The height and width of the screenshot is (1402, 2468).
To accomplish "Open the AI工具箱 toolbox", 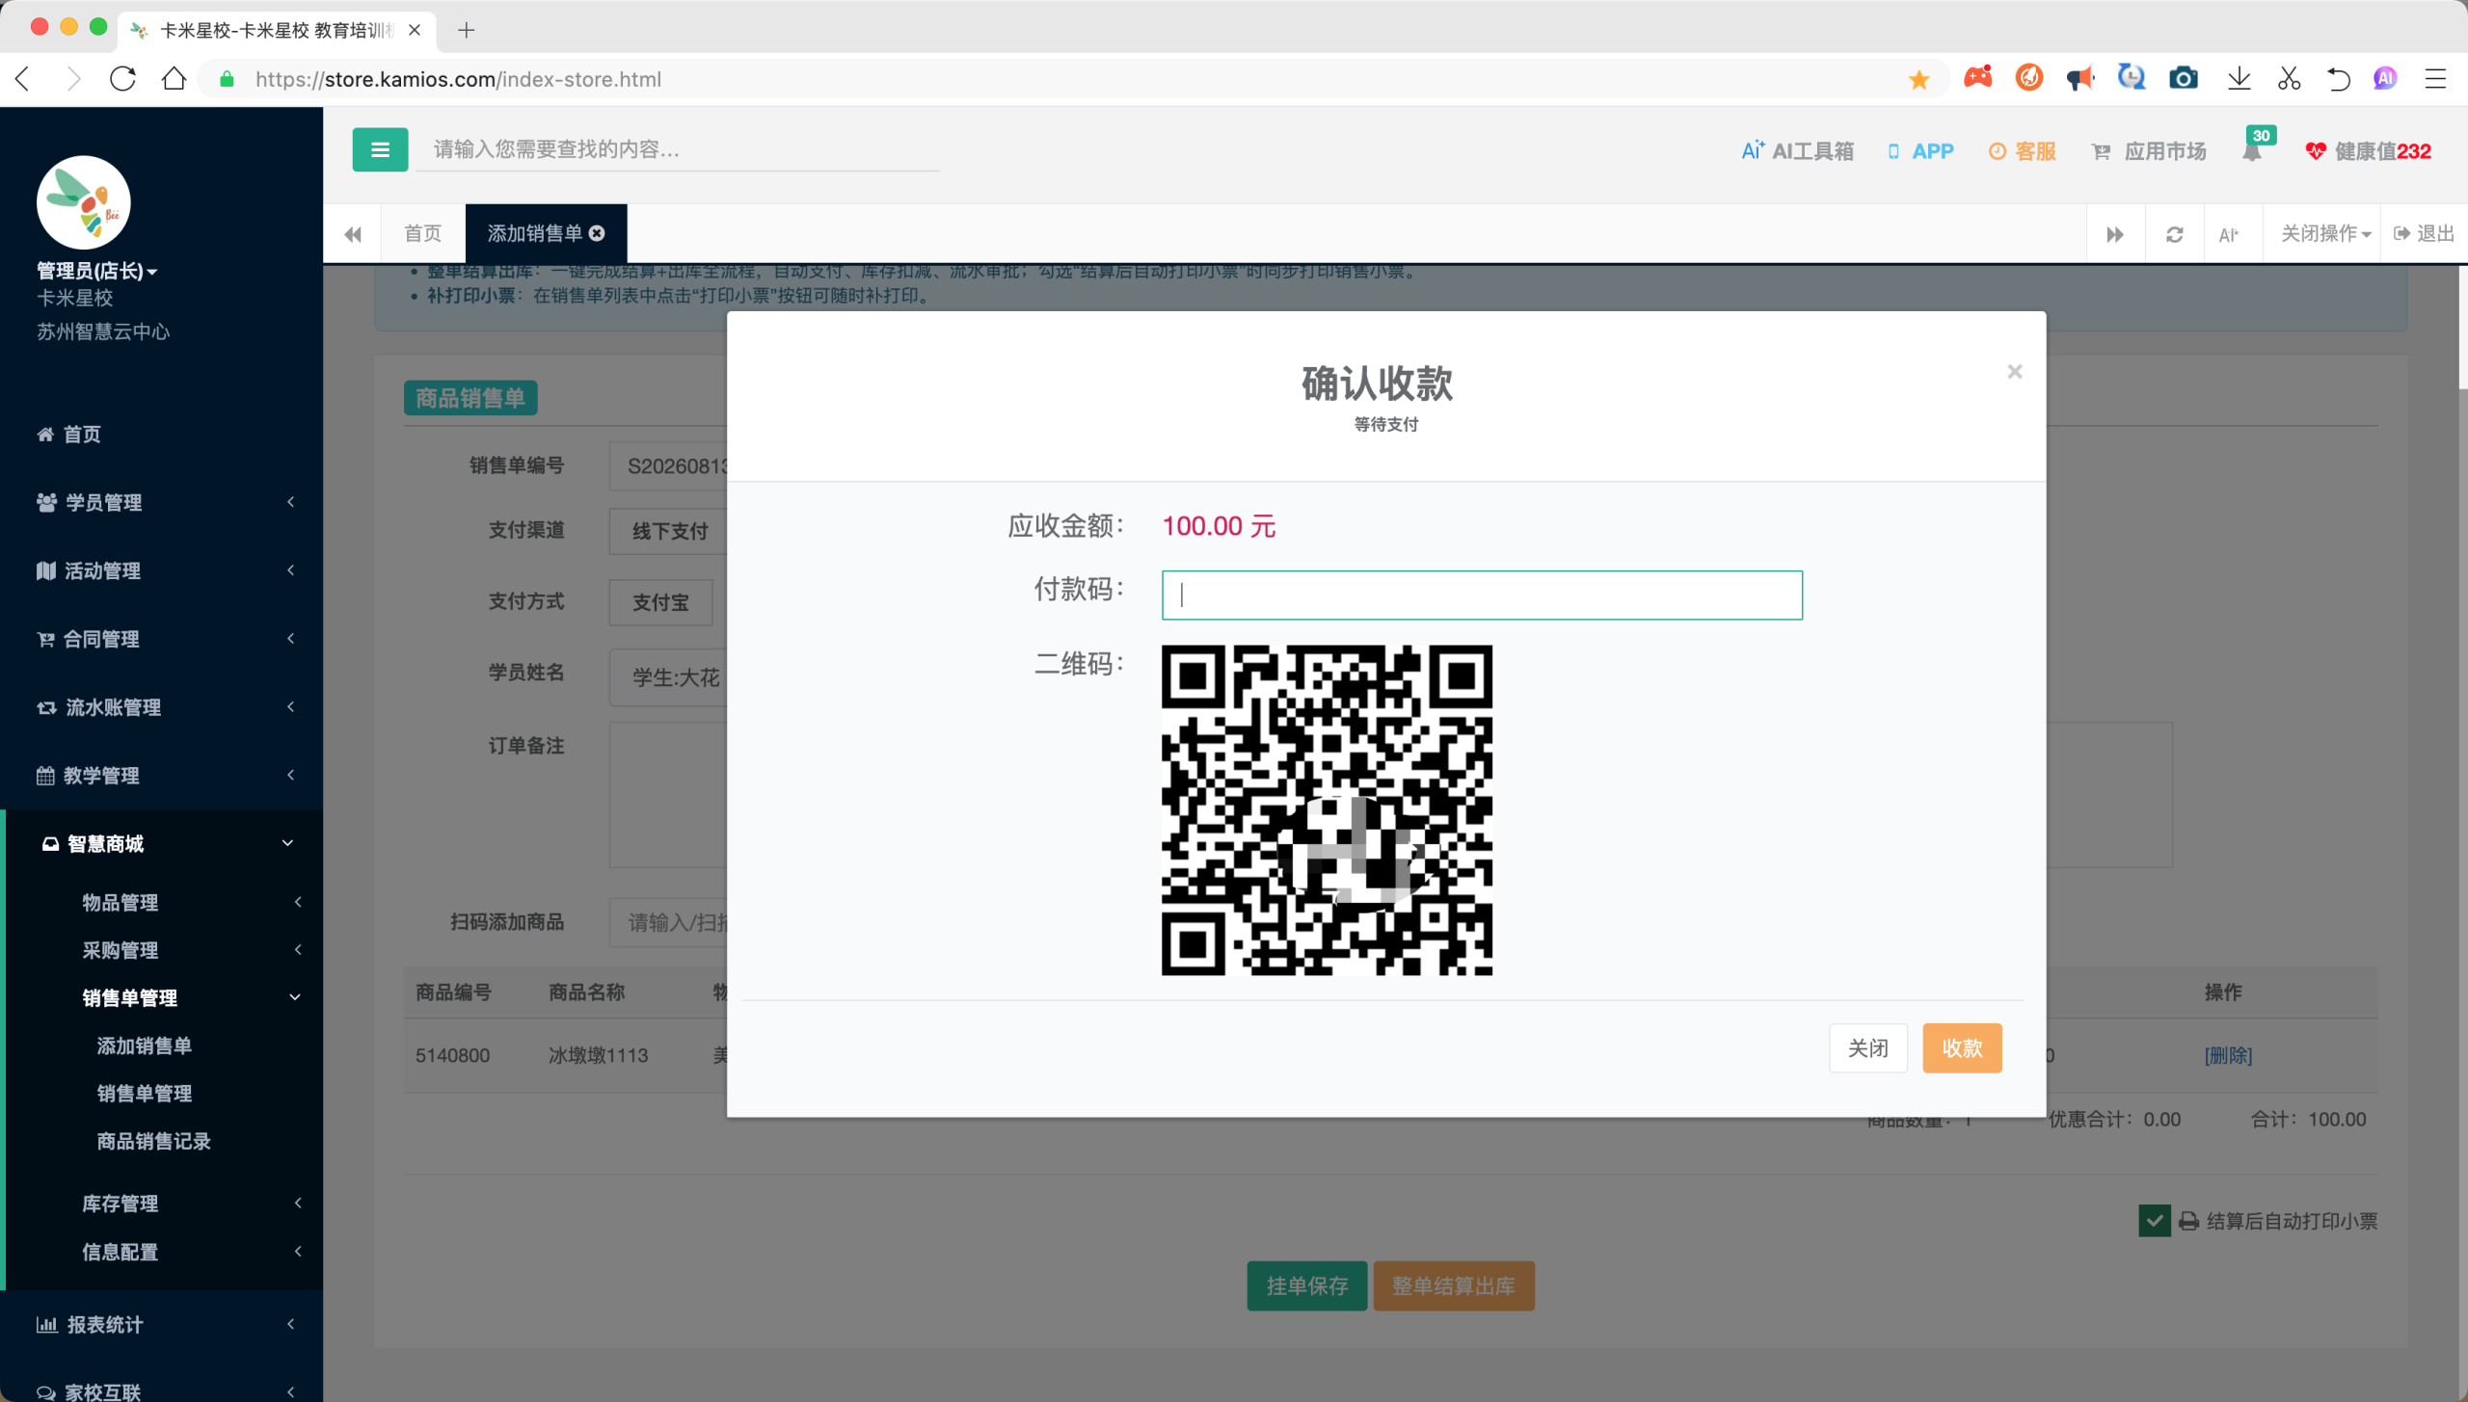I will [x=1797, y=151].
